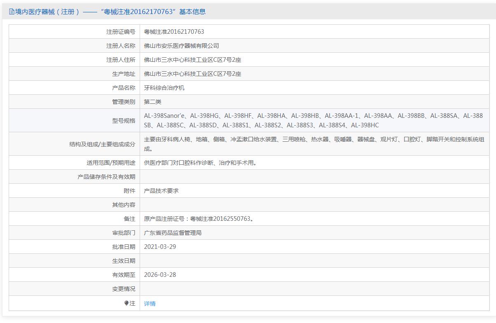
Task: Click the model list starting AL-398Sanor'e
Action: pos(314,120)
